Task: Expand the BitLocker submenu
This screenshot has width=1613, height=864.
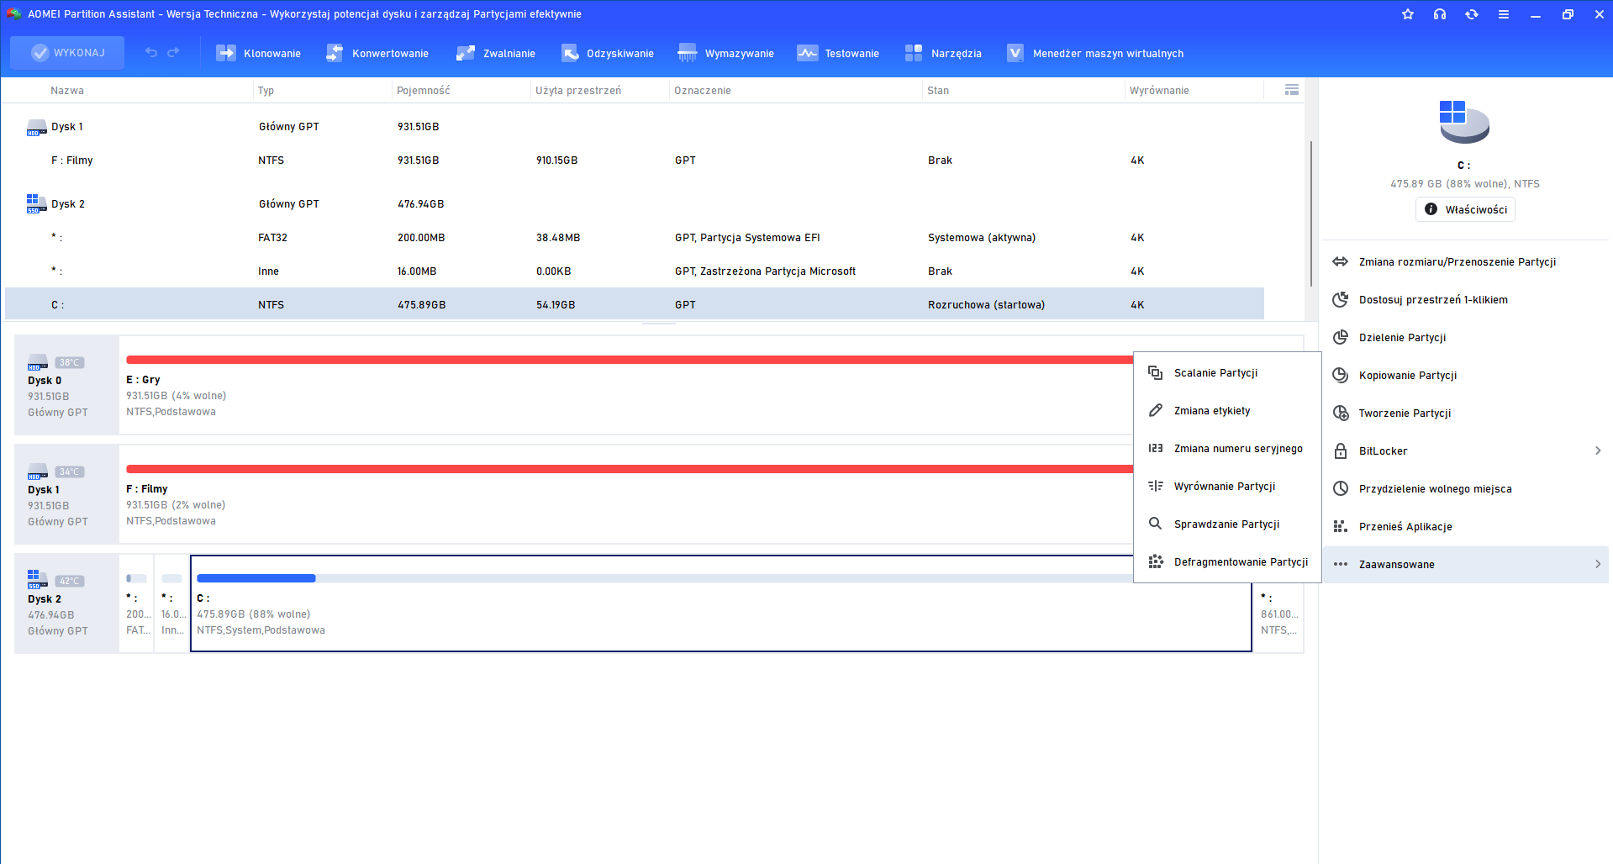Action: click(1598, 450)
